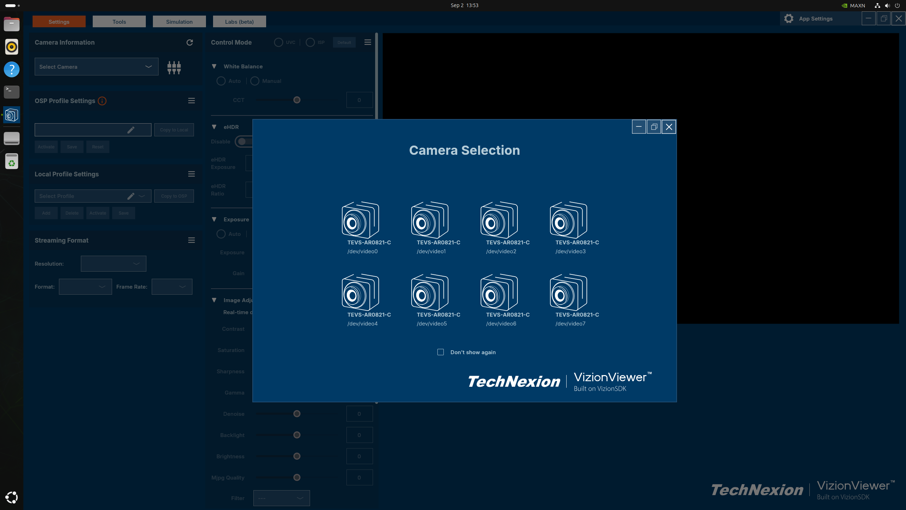Click the OSP Profile info icon
The width and height of the screenshot is (906, 510).
(x=102, y=101)
